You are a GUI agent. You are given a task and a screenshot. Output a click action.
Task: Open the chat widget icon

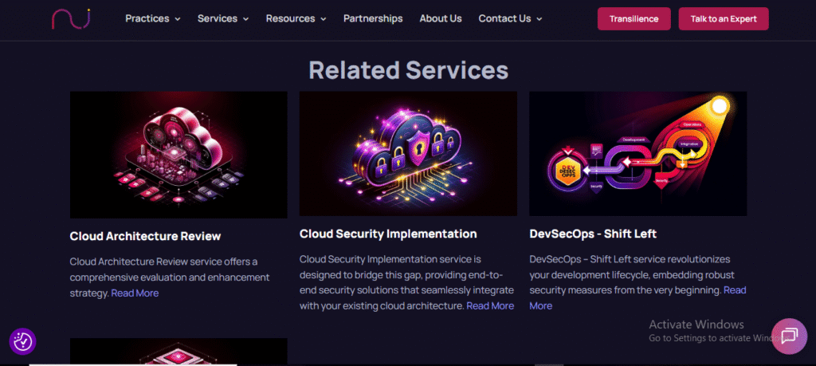pyautogui.click(x=789, y=336)
